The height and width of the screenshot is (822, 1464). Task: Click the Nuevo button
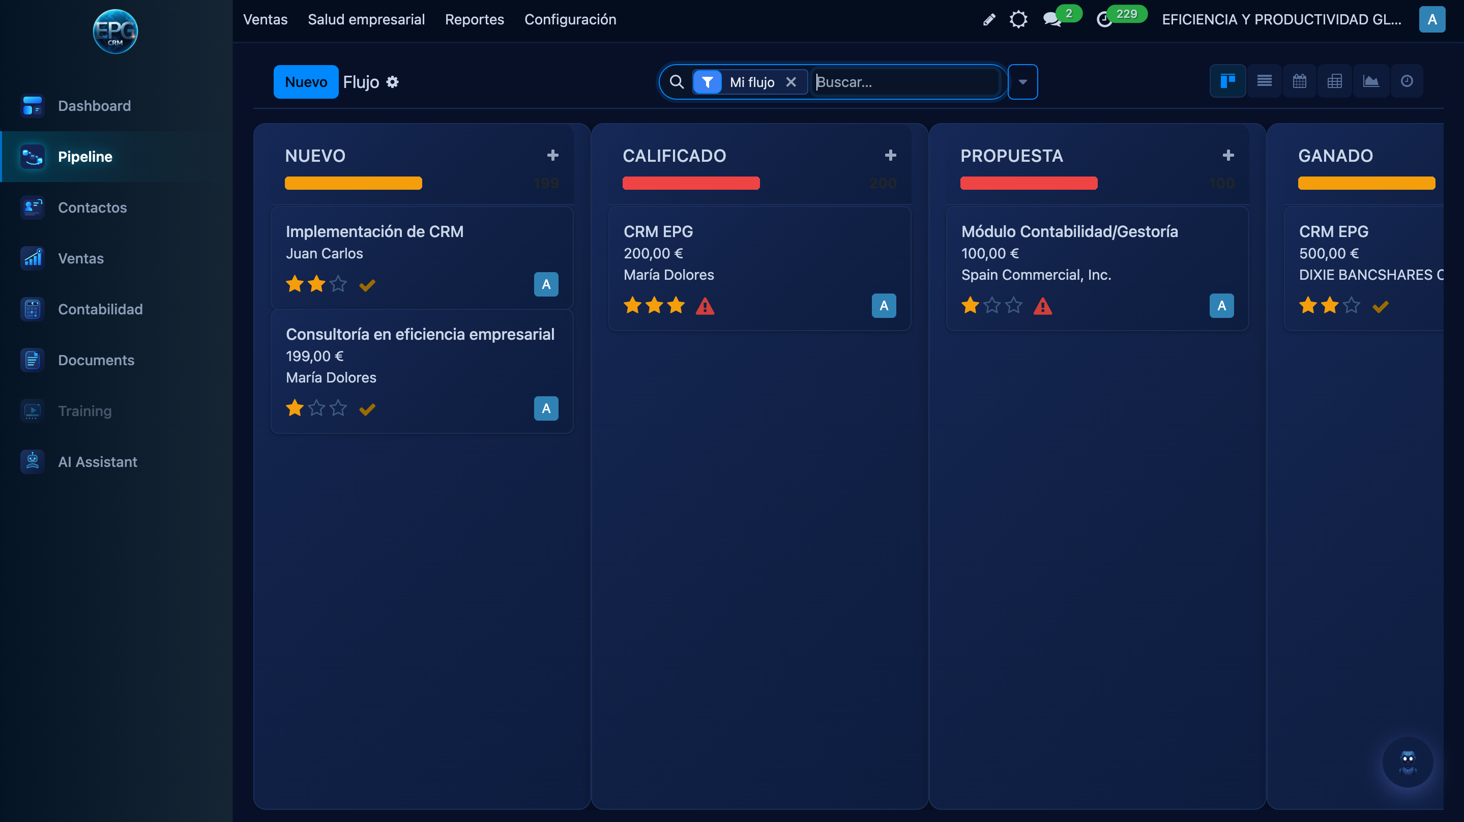pyautogui.click(x=306, y=82)
